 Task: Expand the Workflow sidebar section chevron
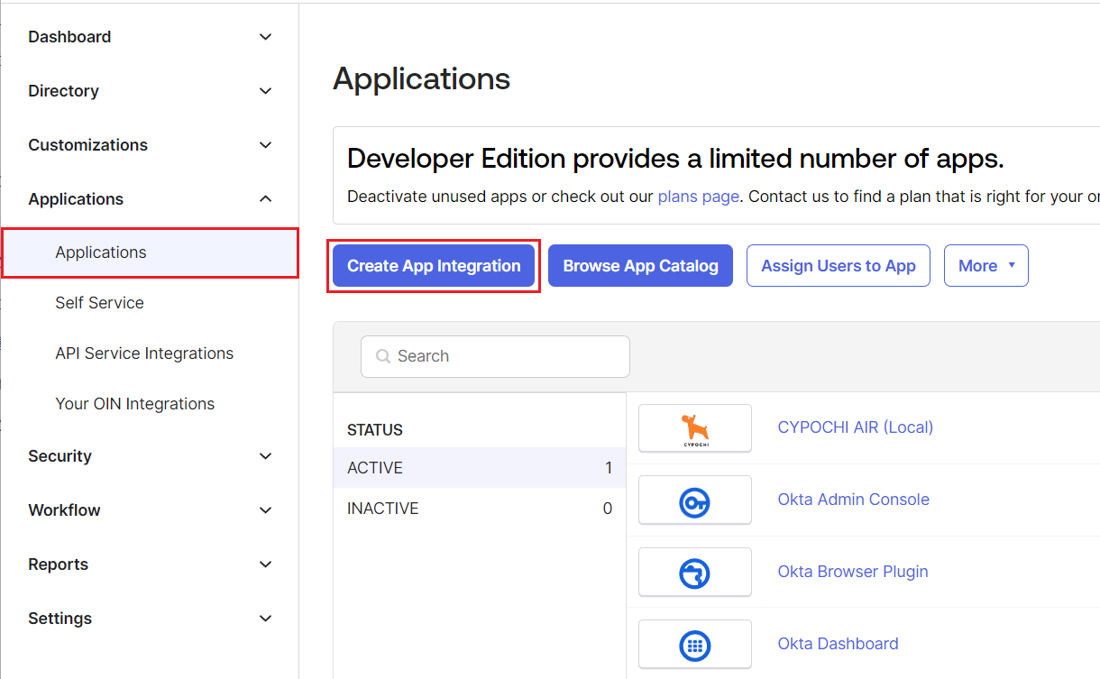point(265,510)
